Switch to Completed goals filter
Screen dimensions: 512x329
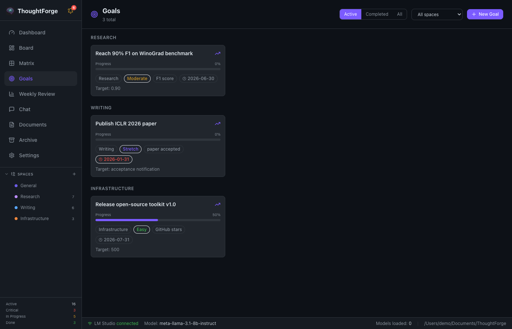pyautogui.click(x=377, y=14)
